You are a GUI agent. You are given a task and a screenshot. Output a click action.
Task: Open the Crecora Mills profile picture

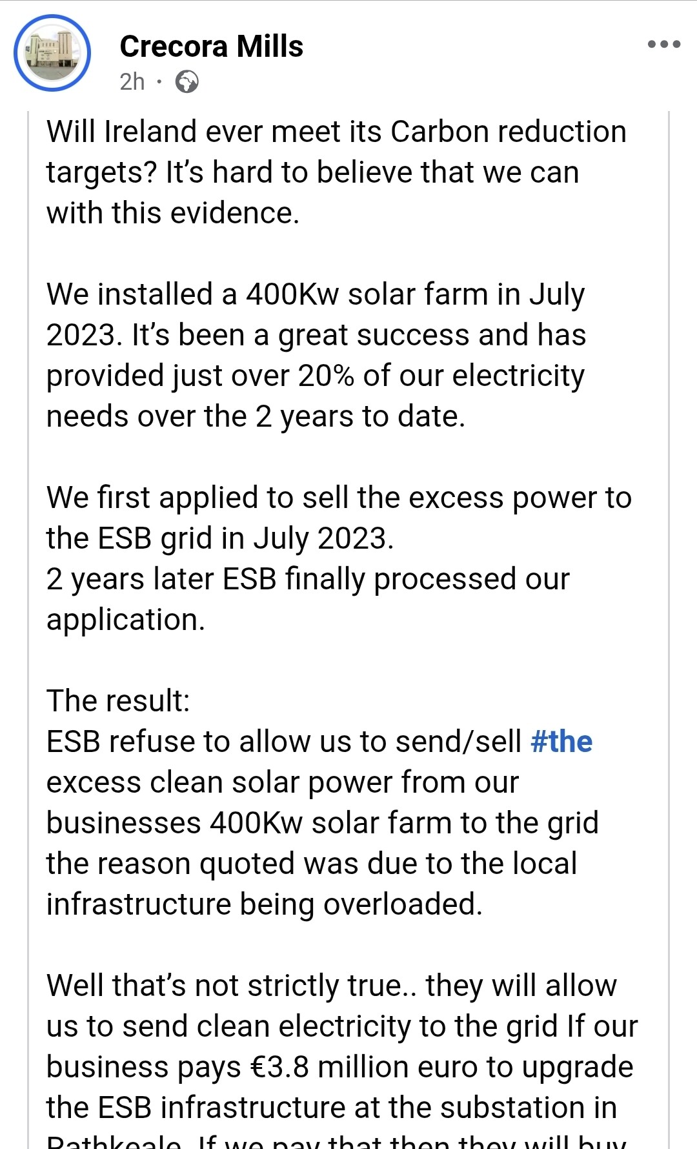[52, 53]
